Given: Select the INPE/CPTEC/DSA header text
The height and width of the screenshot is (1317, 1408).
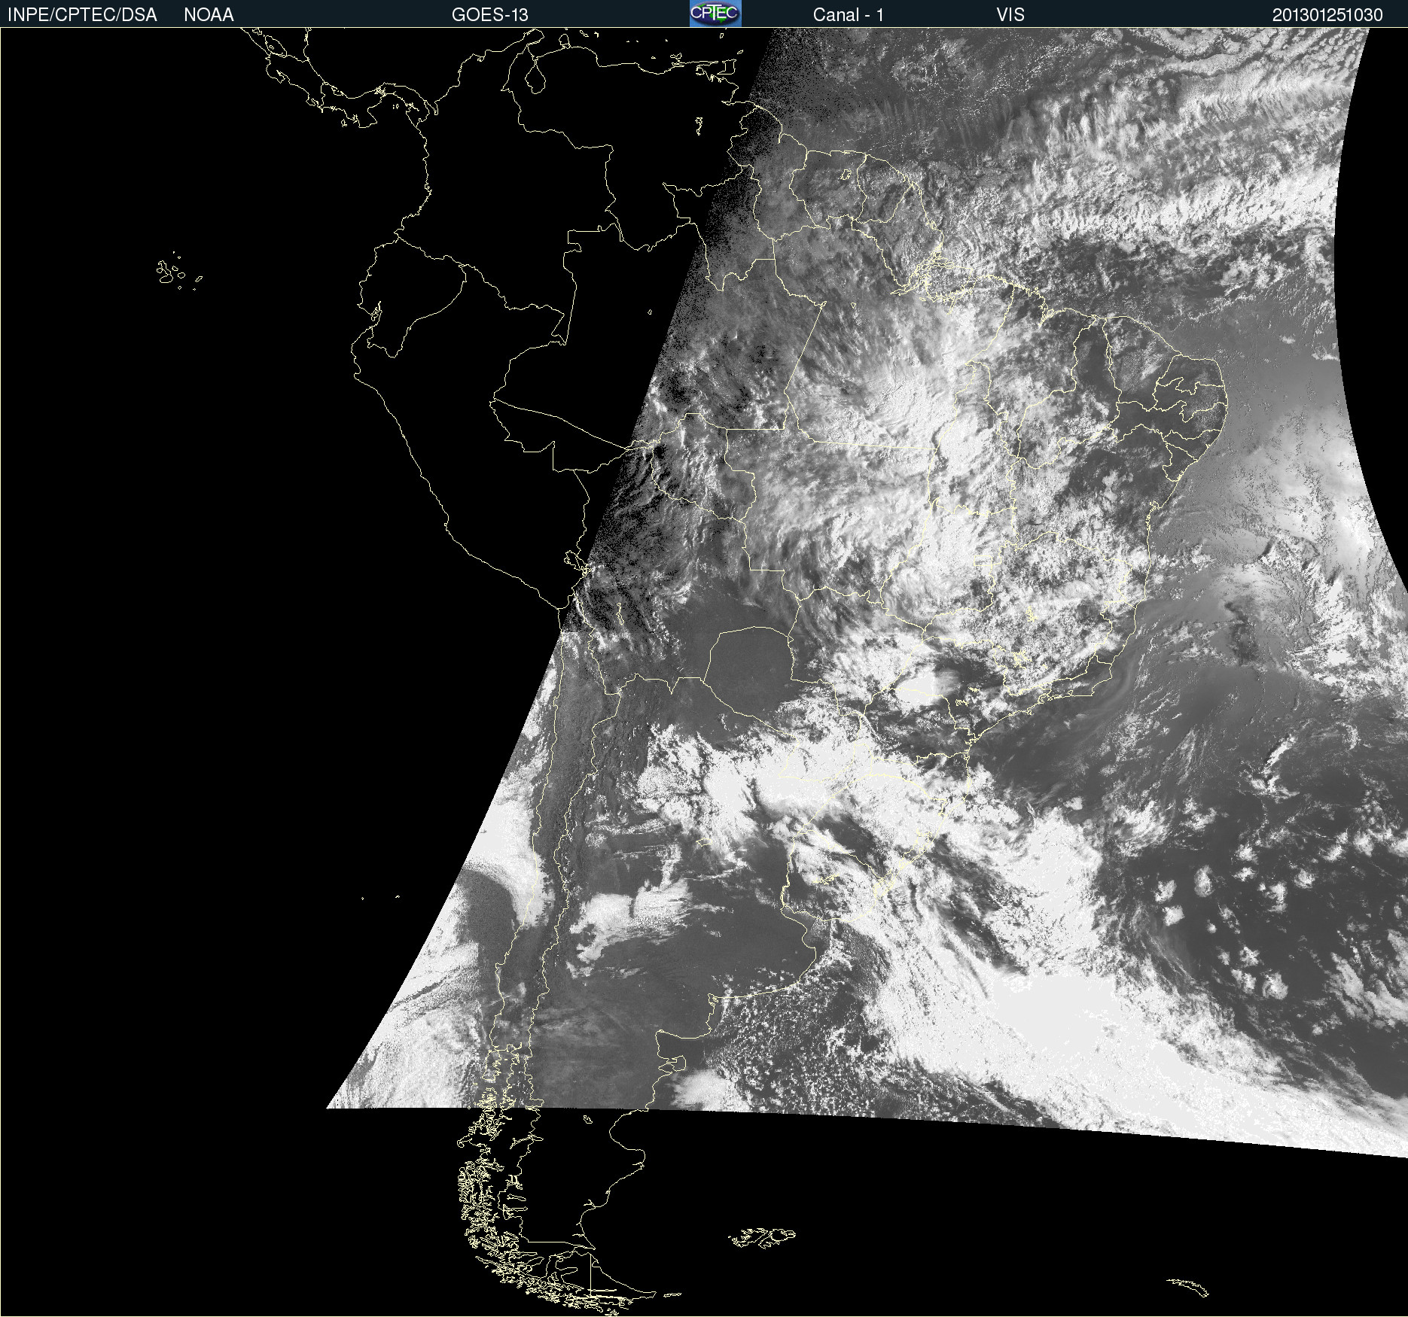Looking at the screenshot, I should 82,15.
